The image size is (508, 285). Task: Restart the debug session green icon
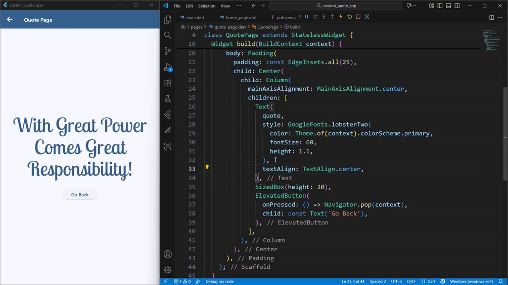(x=350, y=17)
